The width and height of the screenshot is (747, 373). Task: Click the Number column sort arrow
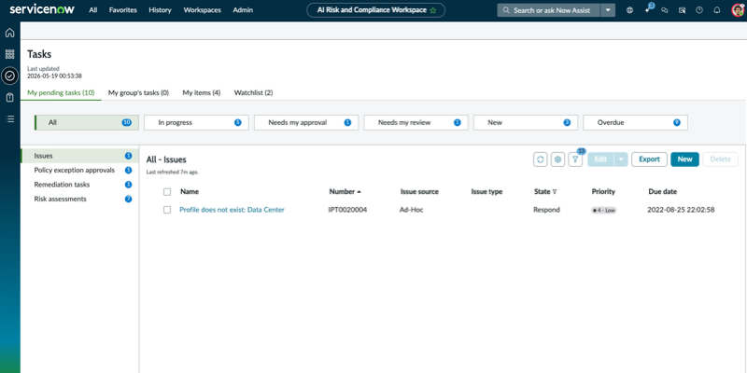coord(359,192)
